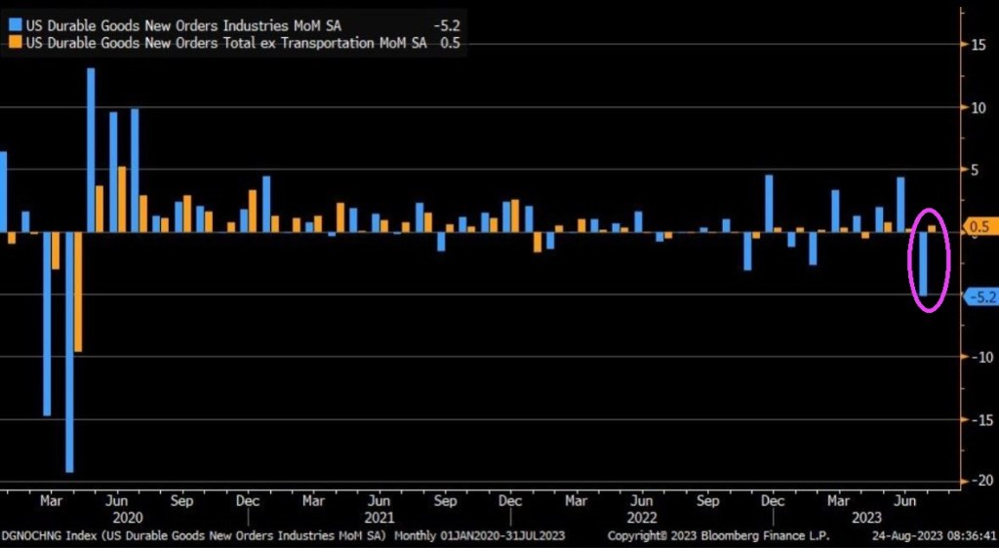999x548 pixels.
Task: Click the blue bar inside the pink ellipse
Action: pyautogui.click(x=924, y=263)
